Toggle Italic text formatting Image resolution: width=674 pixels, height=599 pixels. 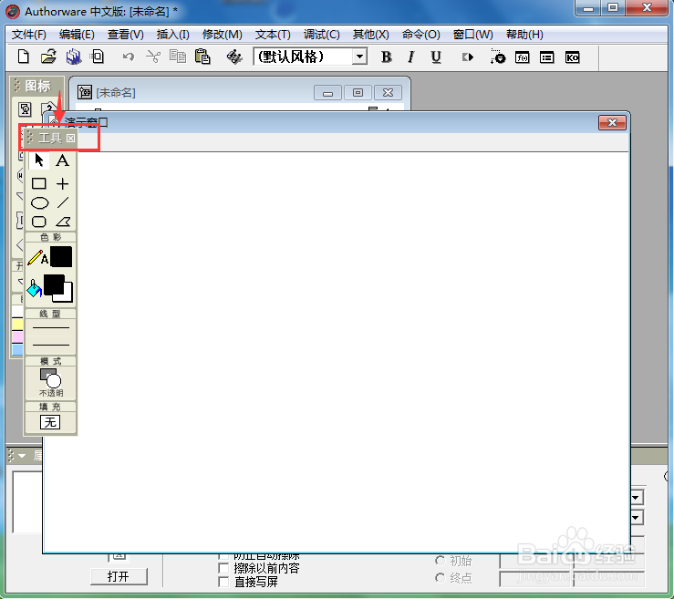click(x=411, y=57)
